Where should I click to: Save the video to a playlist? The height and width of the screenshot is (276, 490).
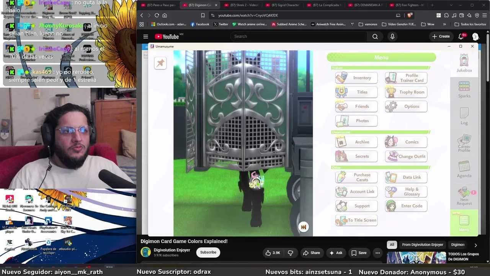pos(359,253)
